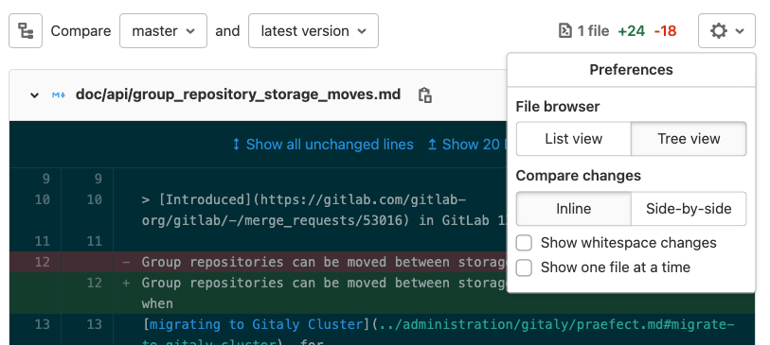Open the gear preferences menu

click(x=726, y=31)
